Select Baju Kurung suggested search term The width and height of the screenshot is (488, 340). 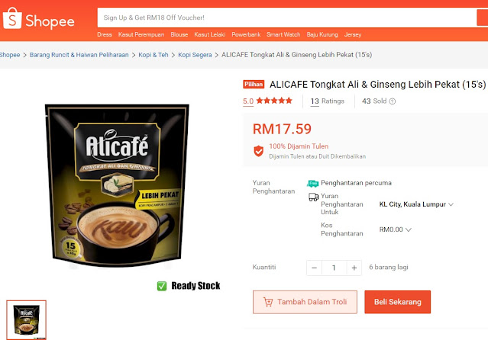322,34
